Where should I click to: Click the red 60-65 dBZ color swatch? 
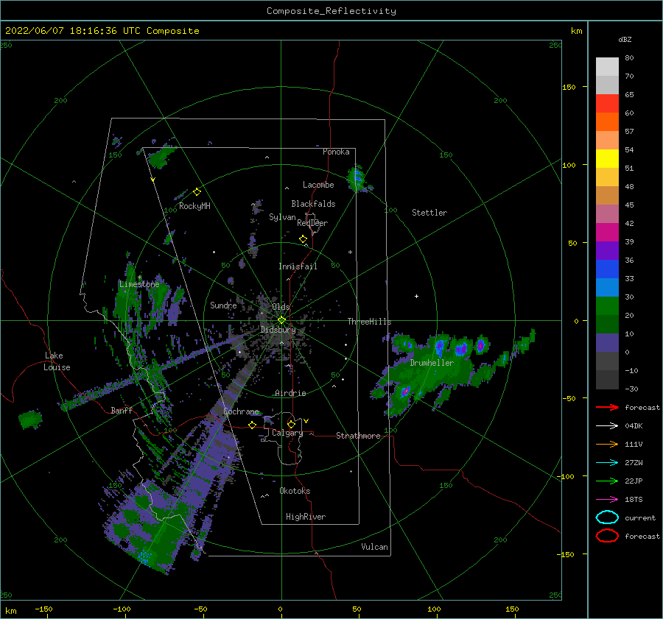[607, 104]
